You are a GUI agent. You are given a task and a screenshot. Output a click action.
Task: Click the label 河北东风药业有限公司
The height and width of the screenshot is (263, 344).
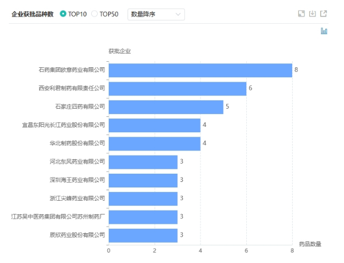77,162
